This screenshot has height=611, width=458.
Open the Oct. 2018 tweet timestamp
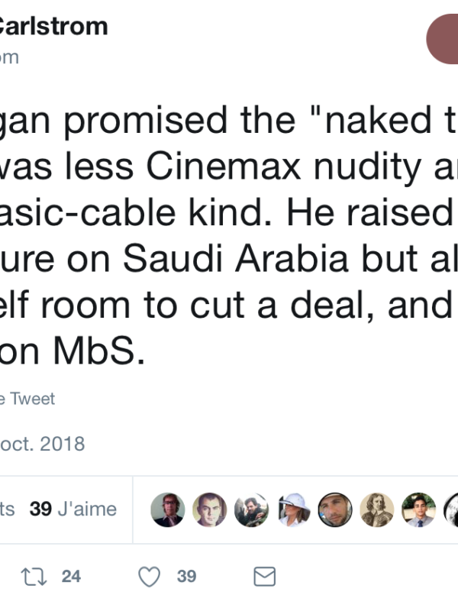[42, 443]
